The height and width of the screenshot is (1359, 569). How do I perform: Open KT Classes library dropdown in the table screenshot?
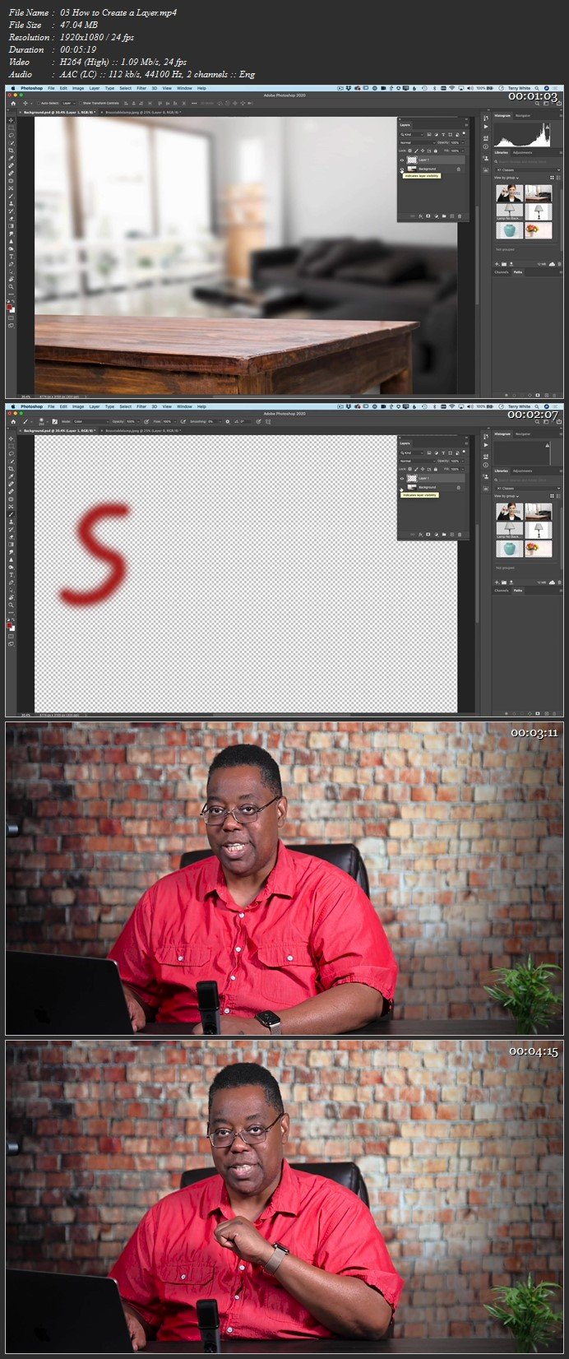point(528,169)
